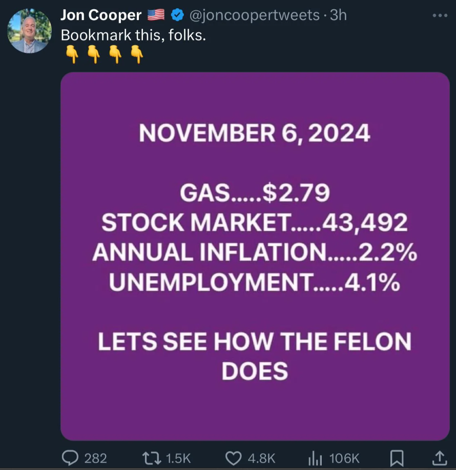Click the blue verified checkmark badge
456x470 pixels.
(x=177, y=15)
